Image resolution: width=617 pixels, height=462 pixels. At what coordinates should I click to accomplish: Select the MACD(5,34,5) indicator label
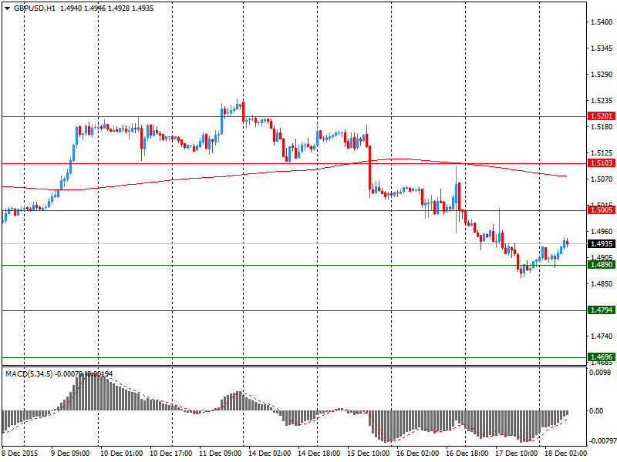pos(29,374)
